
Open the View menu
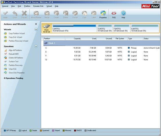point(13,6)
